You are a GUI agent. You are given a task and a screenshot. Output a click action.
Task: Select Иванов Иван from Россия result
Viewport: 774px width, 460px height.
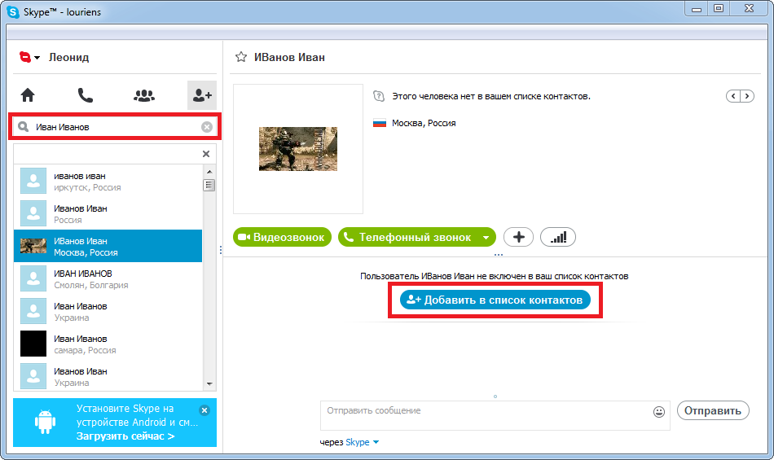click(108, 213)
